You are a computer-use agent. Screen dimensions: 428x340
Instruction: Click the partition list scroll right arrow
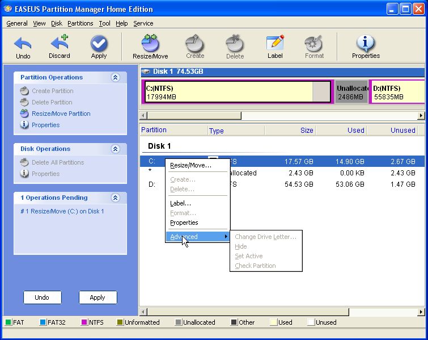(421, 312)
